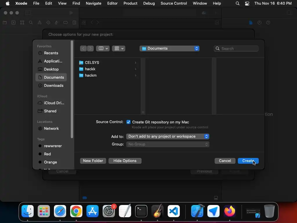Go forward in folder navigation
297x223 pixels.
(x=90, y=48)
